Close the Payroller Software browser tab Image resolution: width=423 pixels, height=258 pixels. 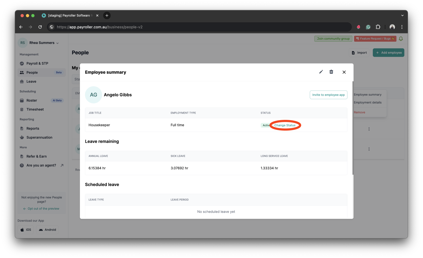tap(97, 16)
